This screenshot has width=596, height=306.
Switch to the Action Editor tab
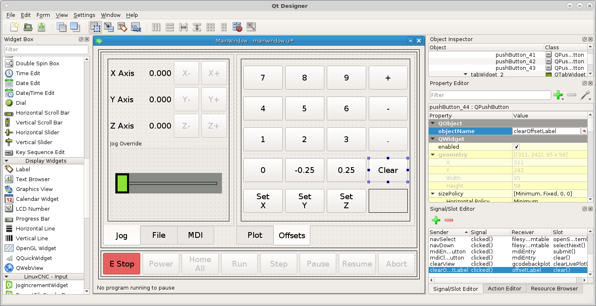click(504, 288)
